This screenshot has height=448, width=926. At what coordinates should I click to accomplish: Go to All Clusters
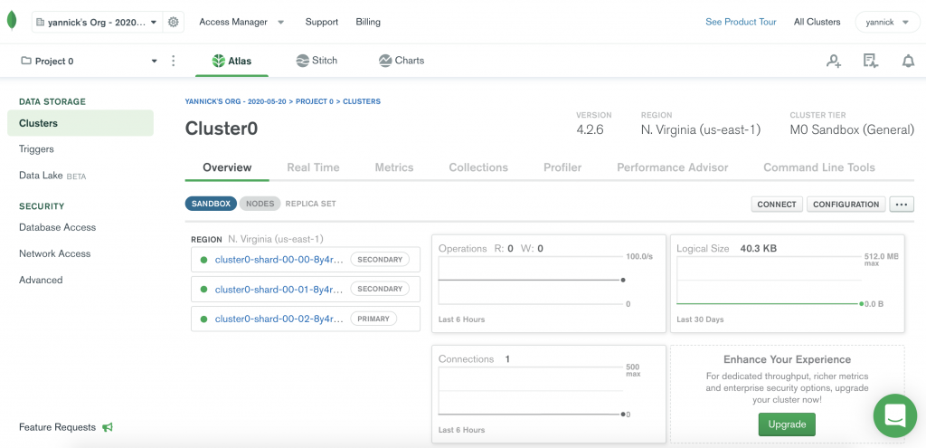[x=817, y=22]
